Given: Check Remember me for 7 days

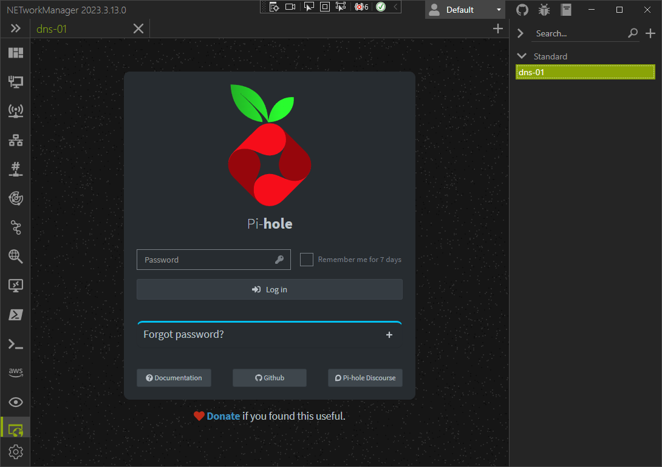Looking at the screenshot, I should click(307, 260).
